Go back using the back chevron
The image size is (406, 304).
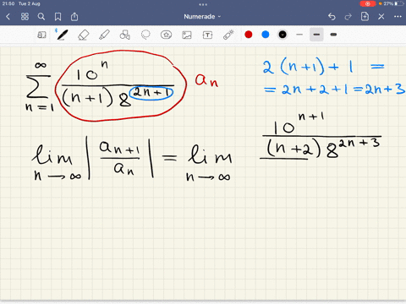8,17
